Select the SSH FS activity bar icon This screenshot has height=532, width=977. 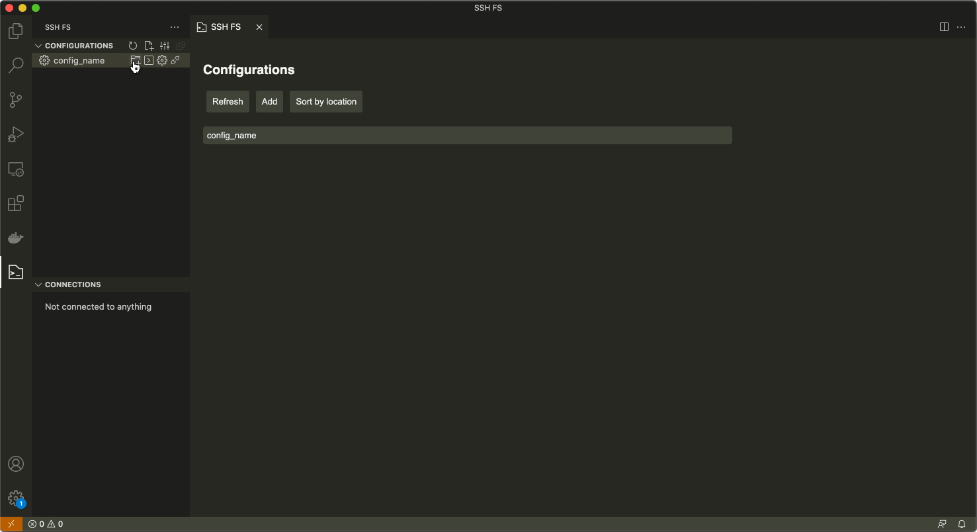16,272
